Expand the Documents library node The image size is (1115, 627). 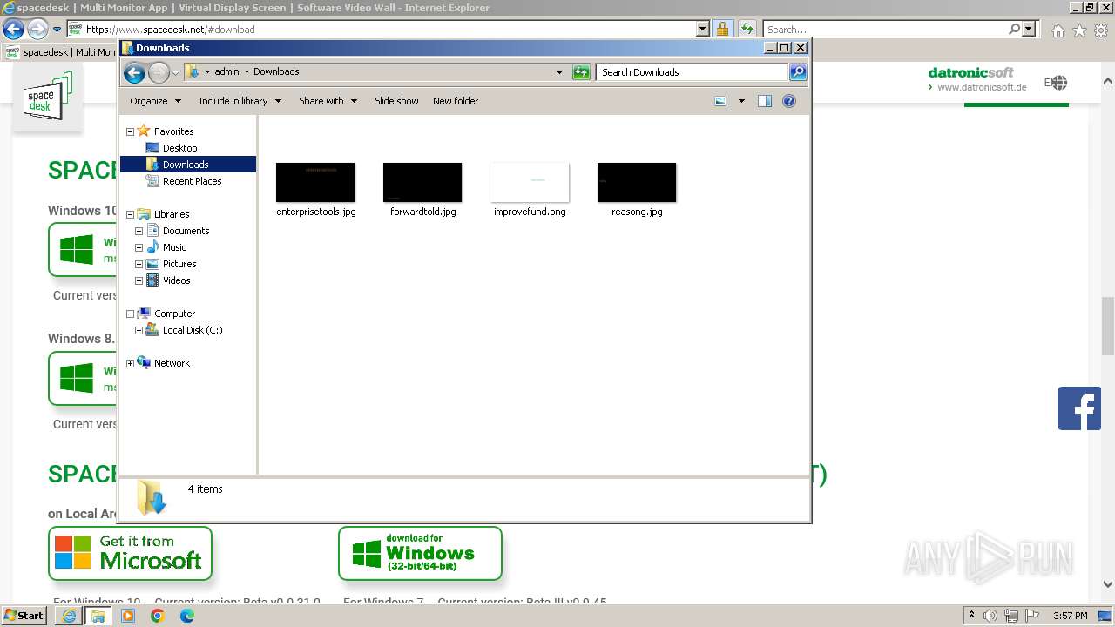[x=139, y=231]
